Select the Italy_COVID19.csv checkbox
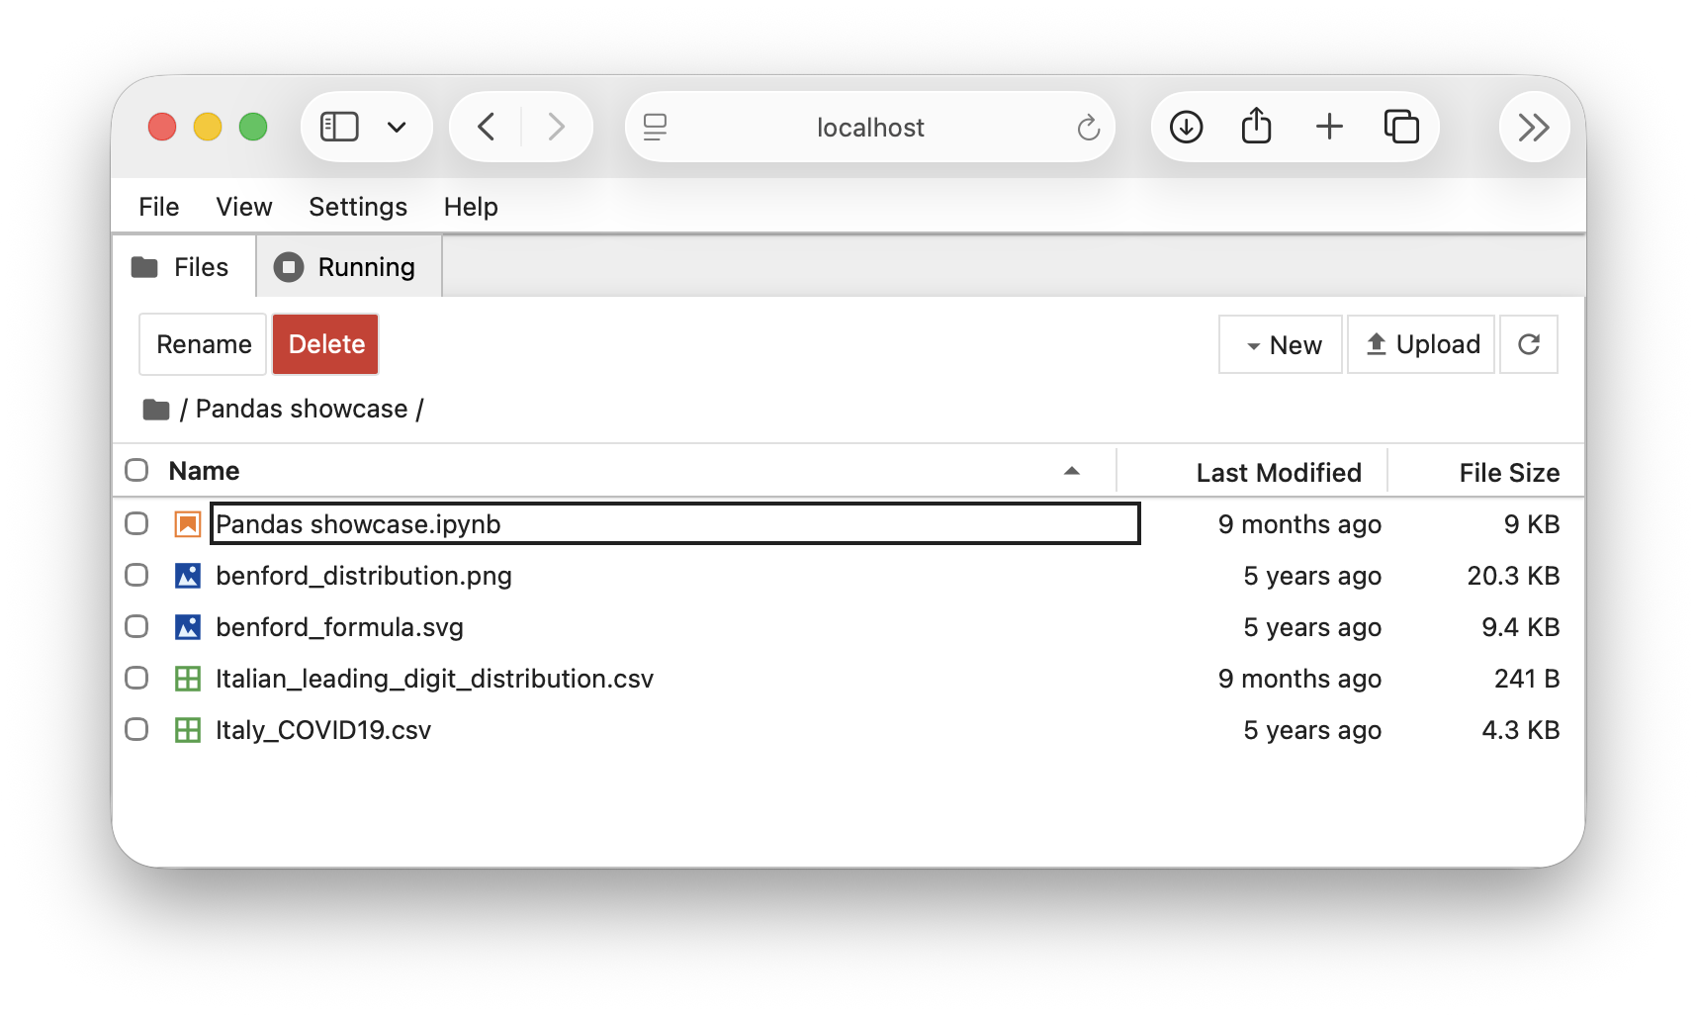Image resolution: width=1697 pixels, height=1015 pixels. pos(136,729)
